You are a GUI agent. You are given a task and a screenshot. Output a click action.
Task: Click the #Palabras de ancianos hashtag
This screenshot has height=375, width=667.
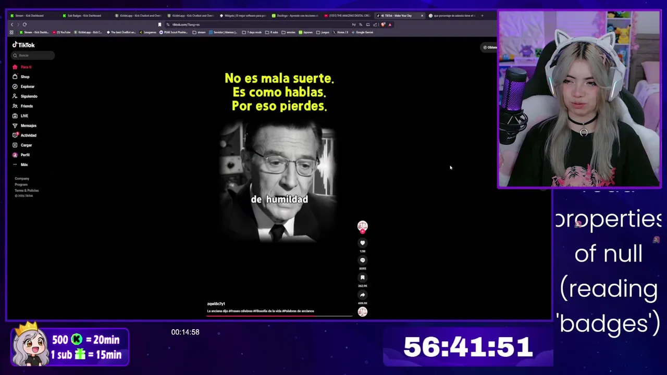pos(299,311)
